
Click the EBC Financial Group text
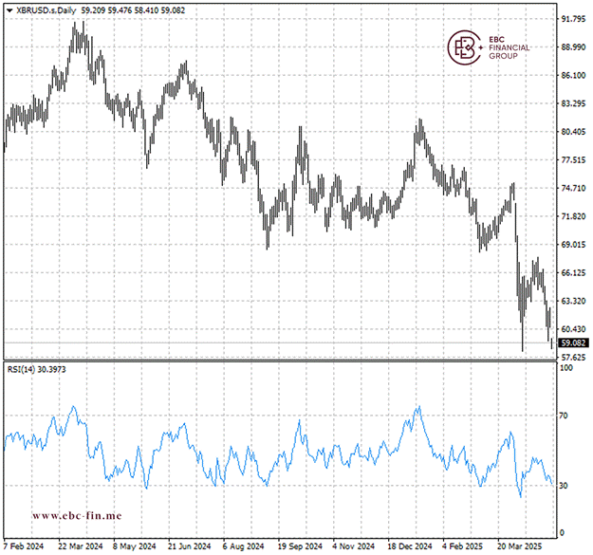tap(509, 48)
